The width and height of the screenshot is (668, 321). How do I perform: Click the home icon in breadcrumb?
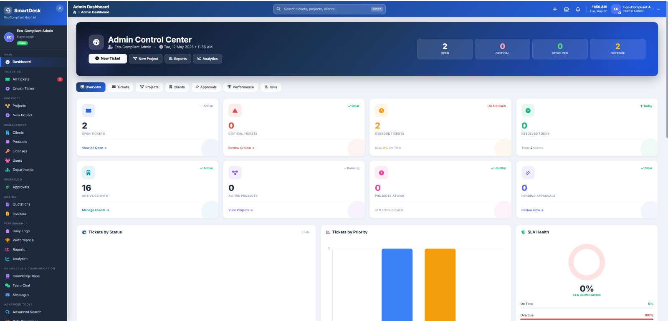coord(75,12)
